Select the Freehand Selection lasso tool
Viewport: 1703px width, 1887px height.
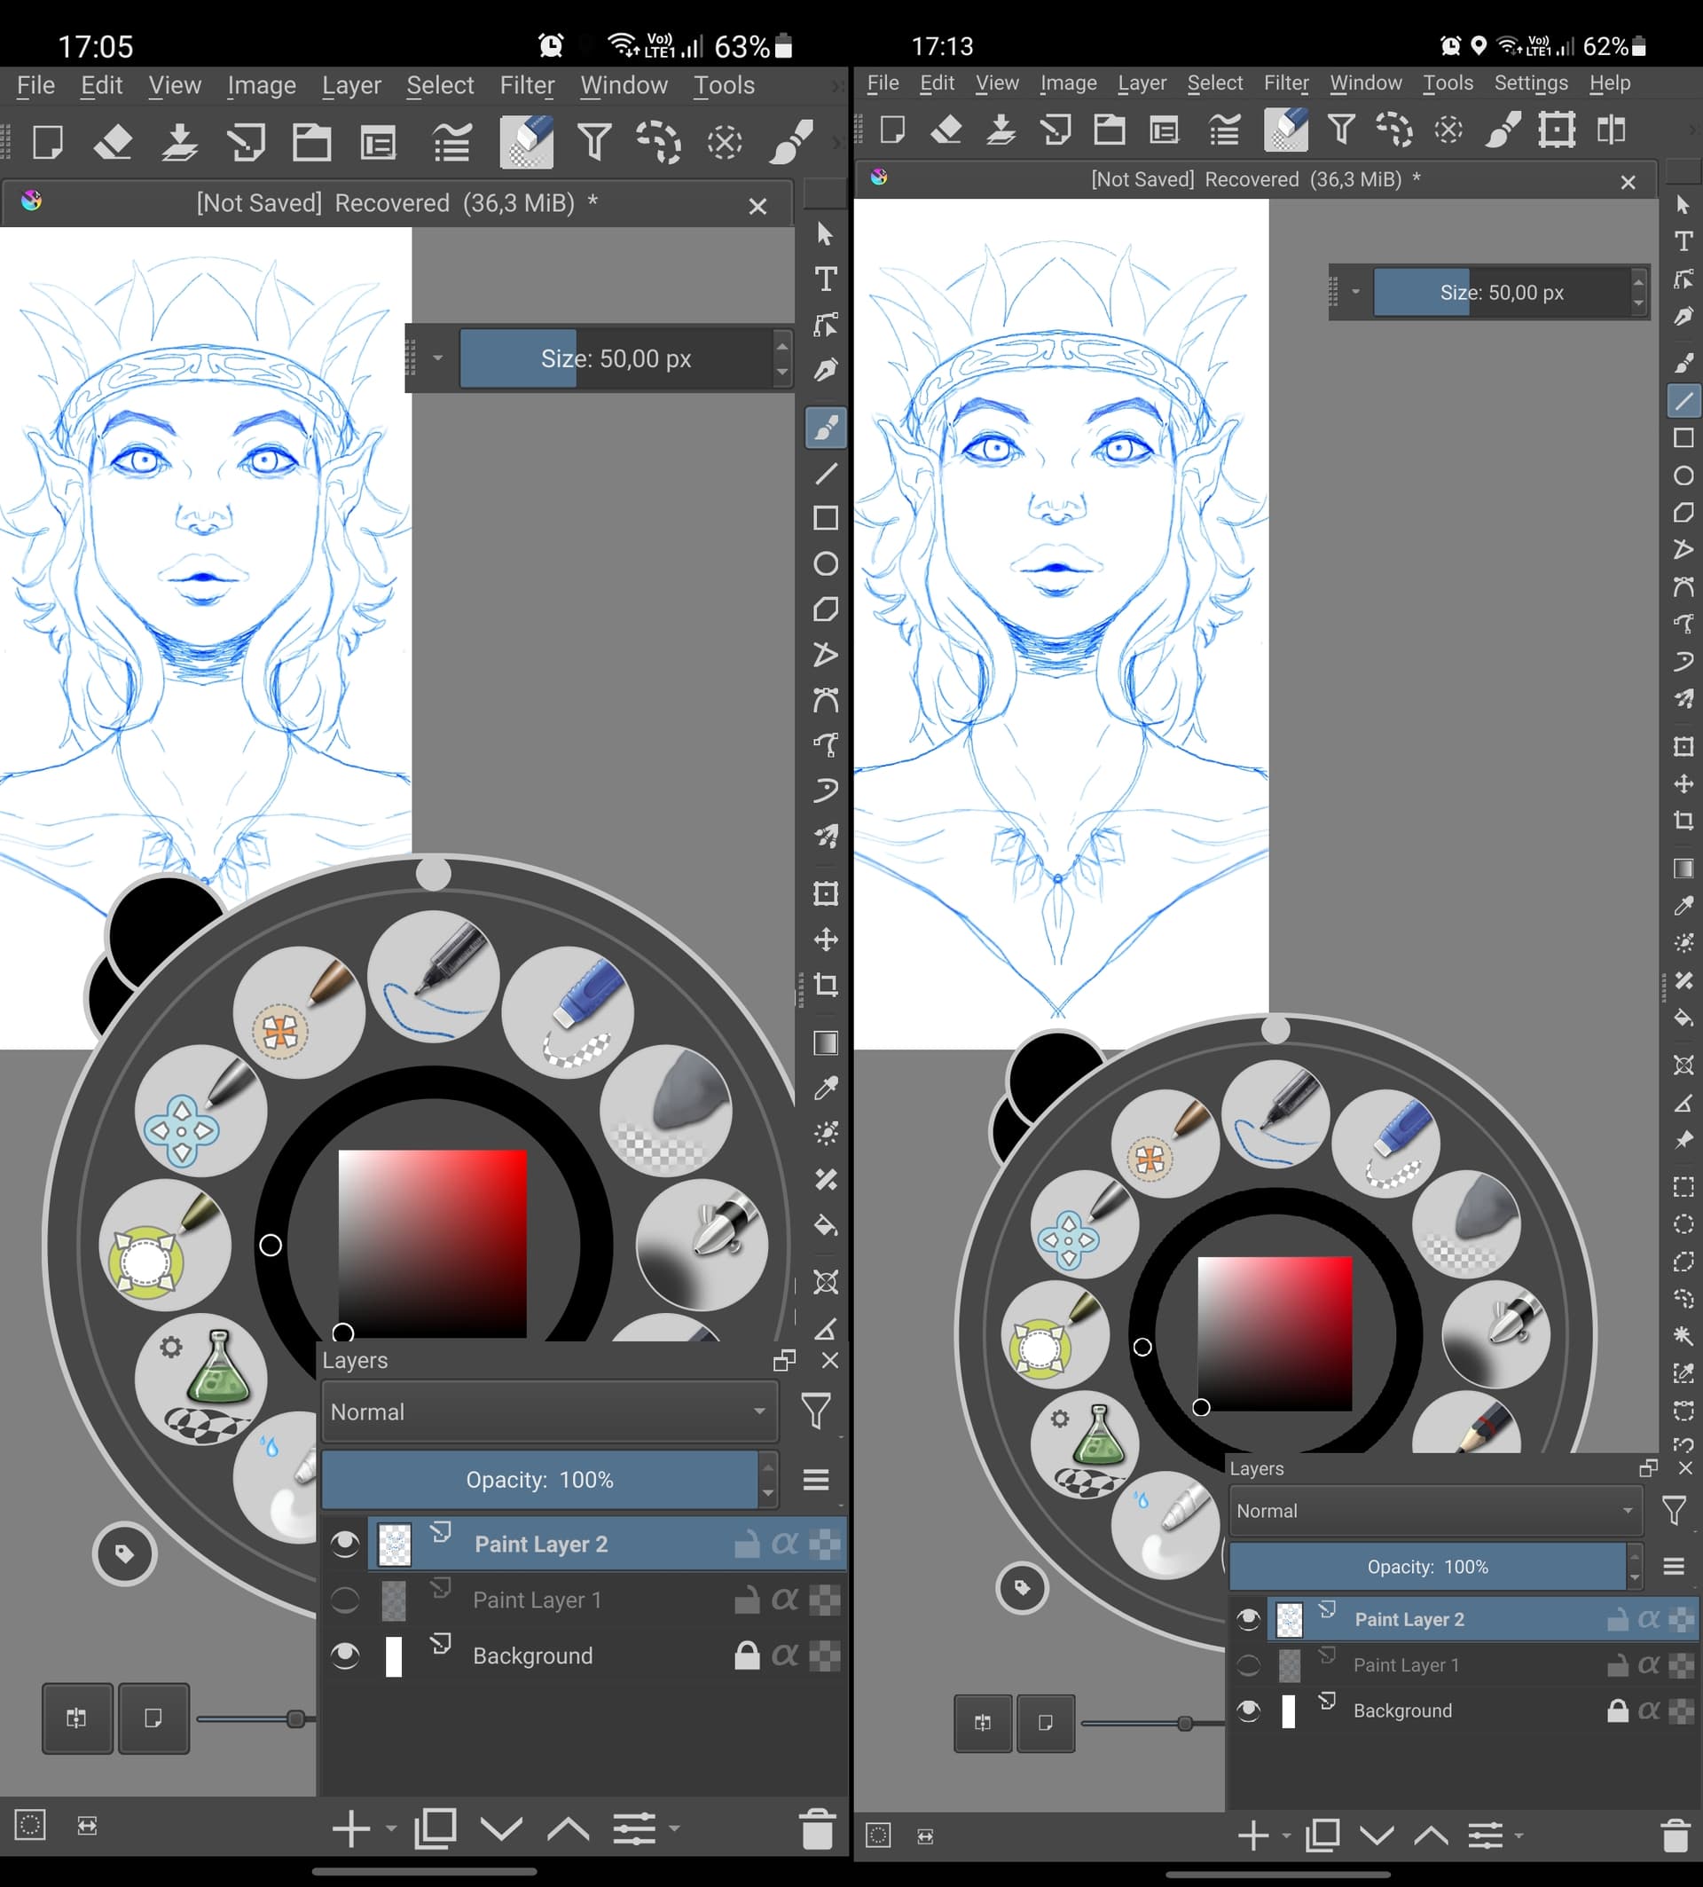click(1683, 1298)
